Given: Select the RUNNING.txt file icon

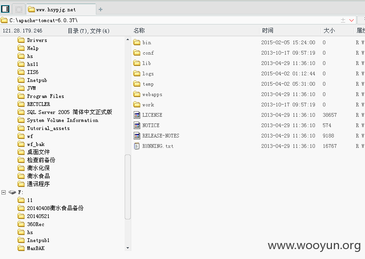Looking at the screenshot, I should [x=137, y=146].
